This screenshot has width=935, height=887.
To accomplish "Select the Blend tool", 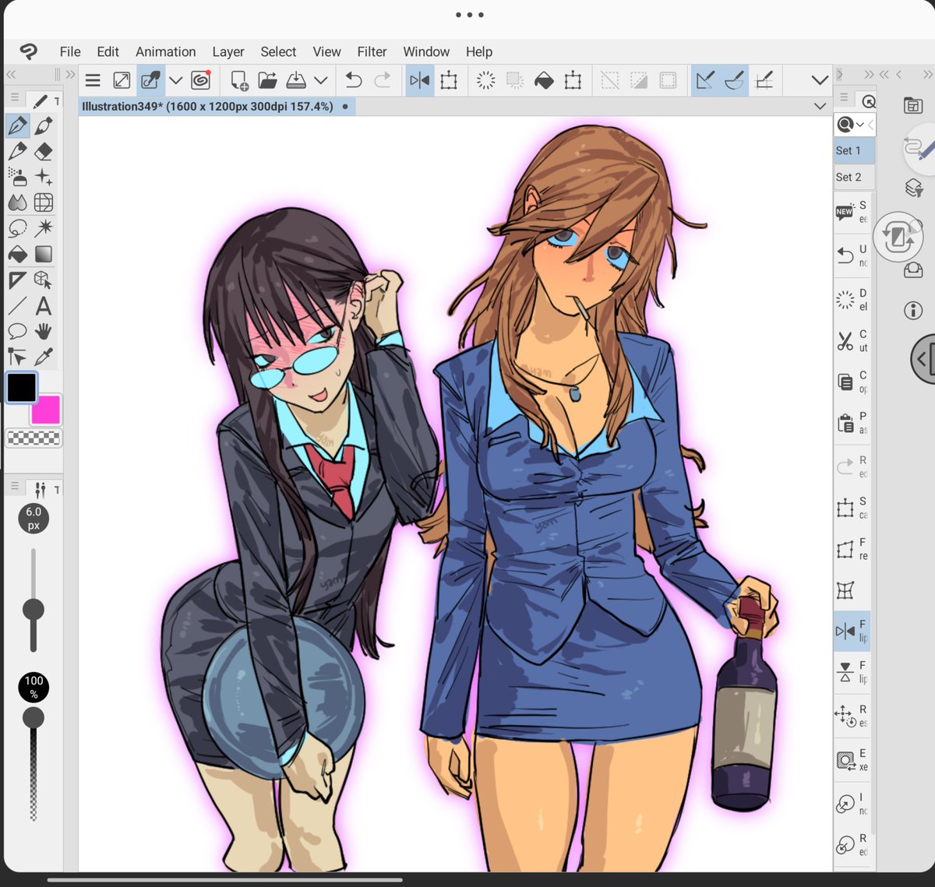I will [x=18, y=202].
